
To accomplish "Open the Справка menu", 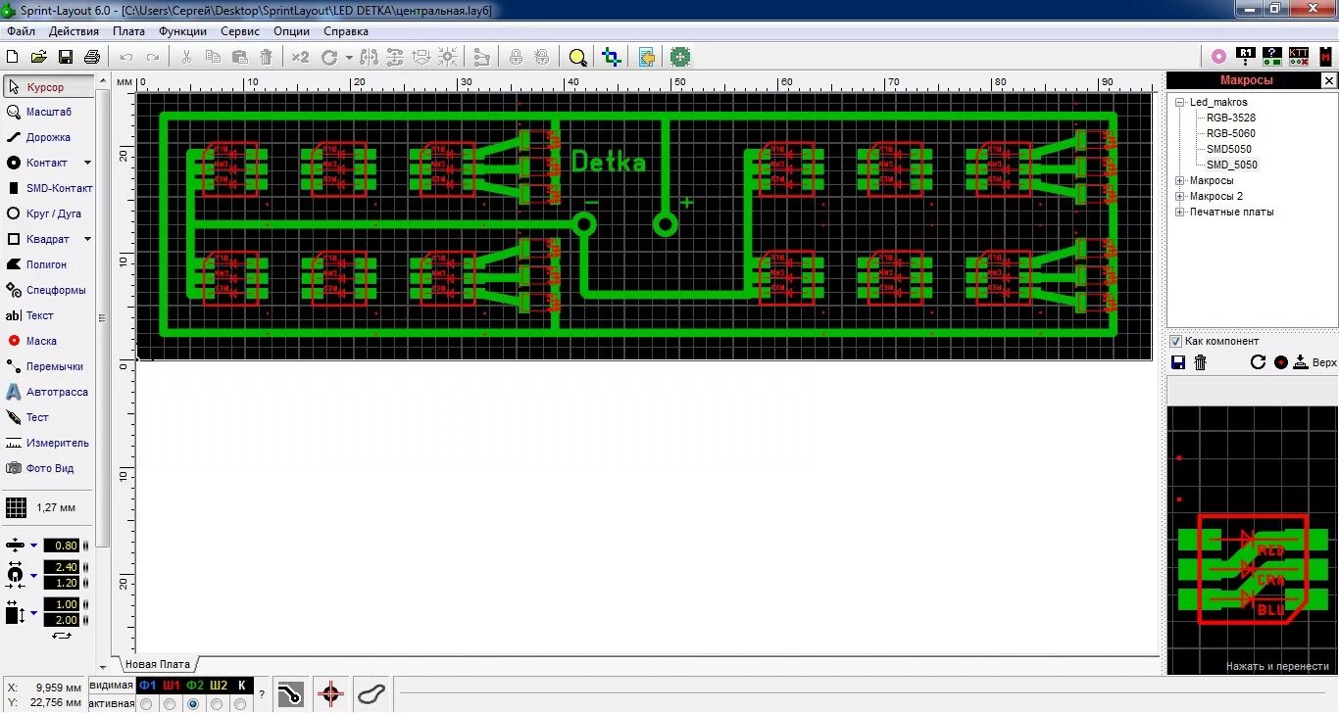I will (x=345, y=31).
